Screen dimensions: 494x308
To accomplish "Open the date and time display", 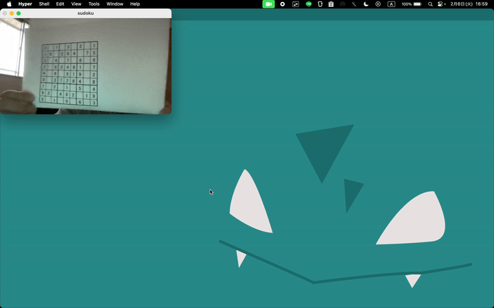I will point(469,4).
